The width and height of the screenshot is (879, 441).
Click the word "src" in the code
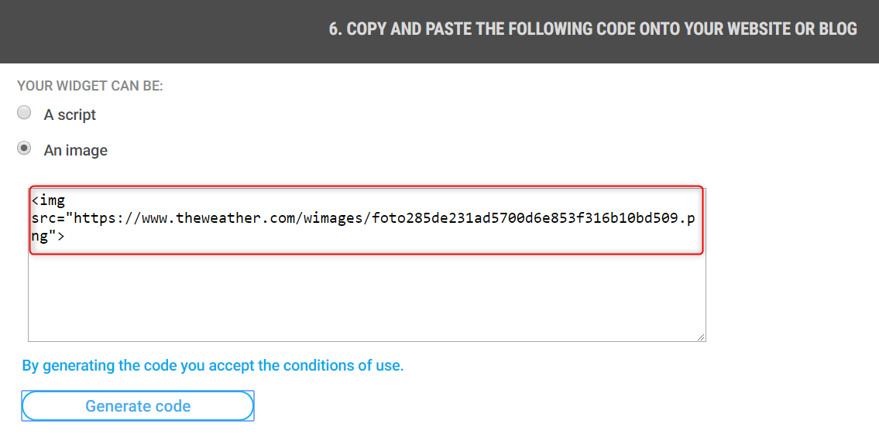43,218
